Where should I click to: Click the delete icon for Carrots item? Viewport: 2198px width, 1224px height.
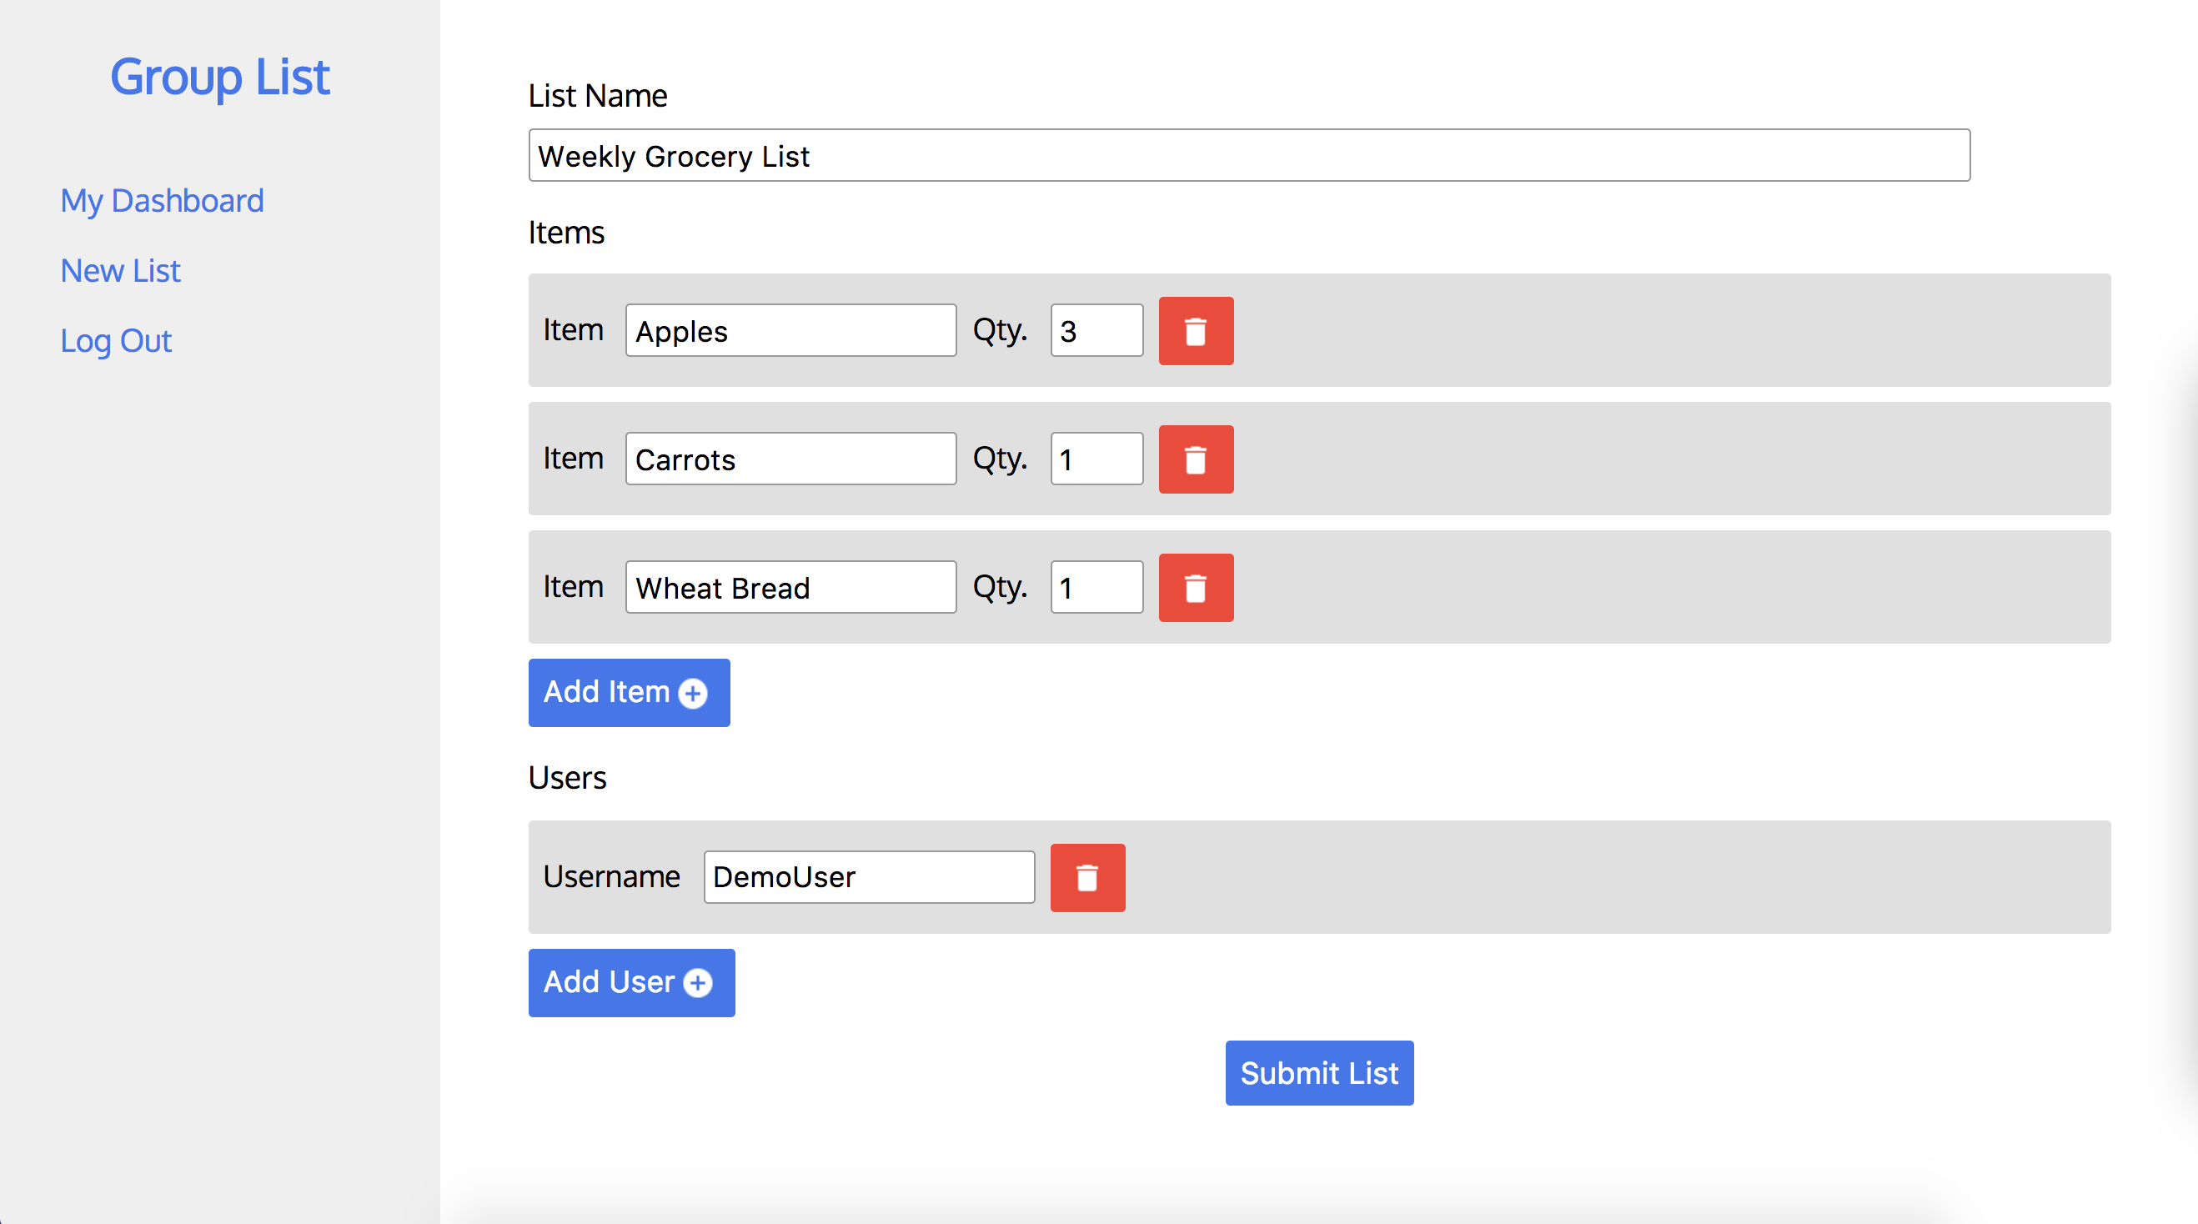pos(1198,459)
